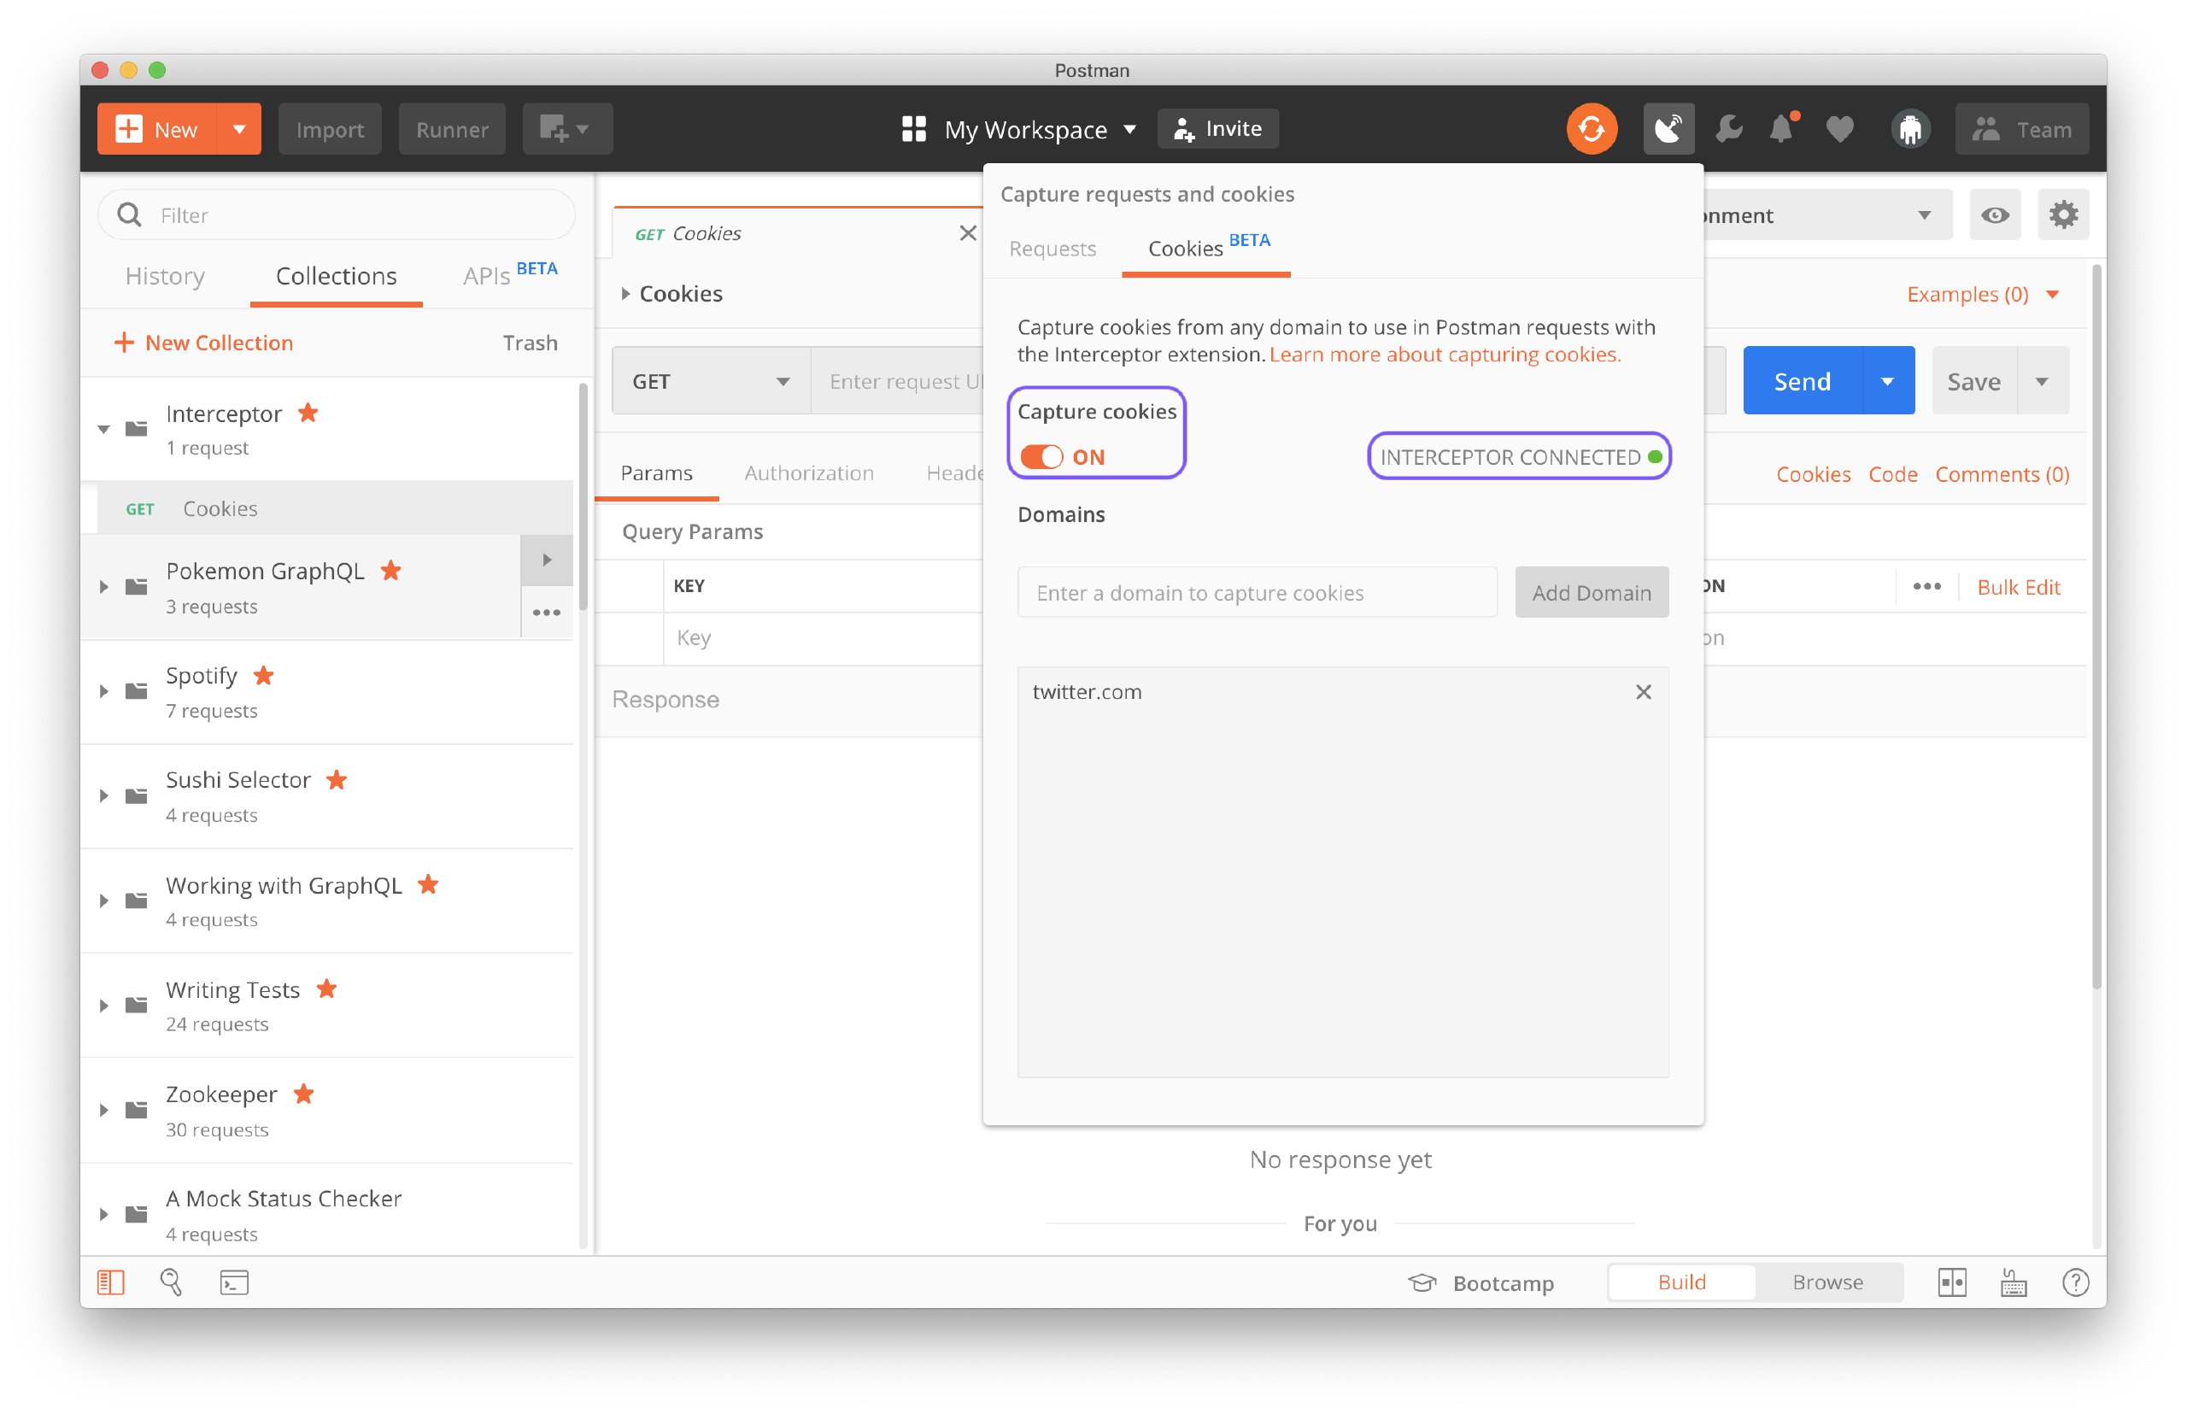
Task: Open the Interceptor capture satellite icon
Action: point(1668,128)
